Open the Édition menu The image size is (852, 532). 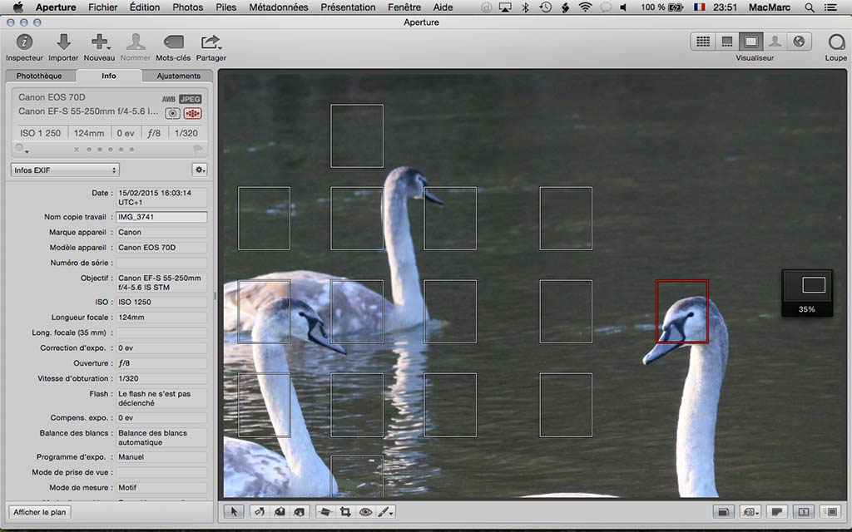point(145,7)
